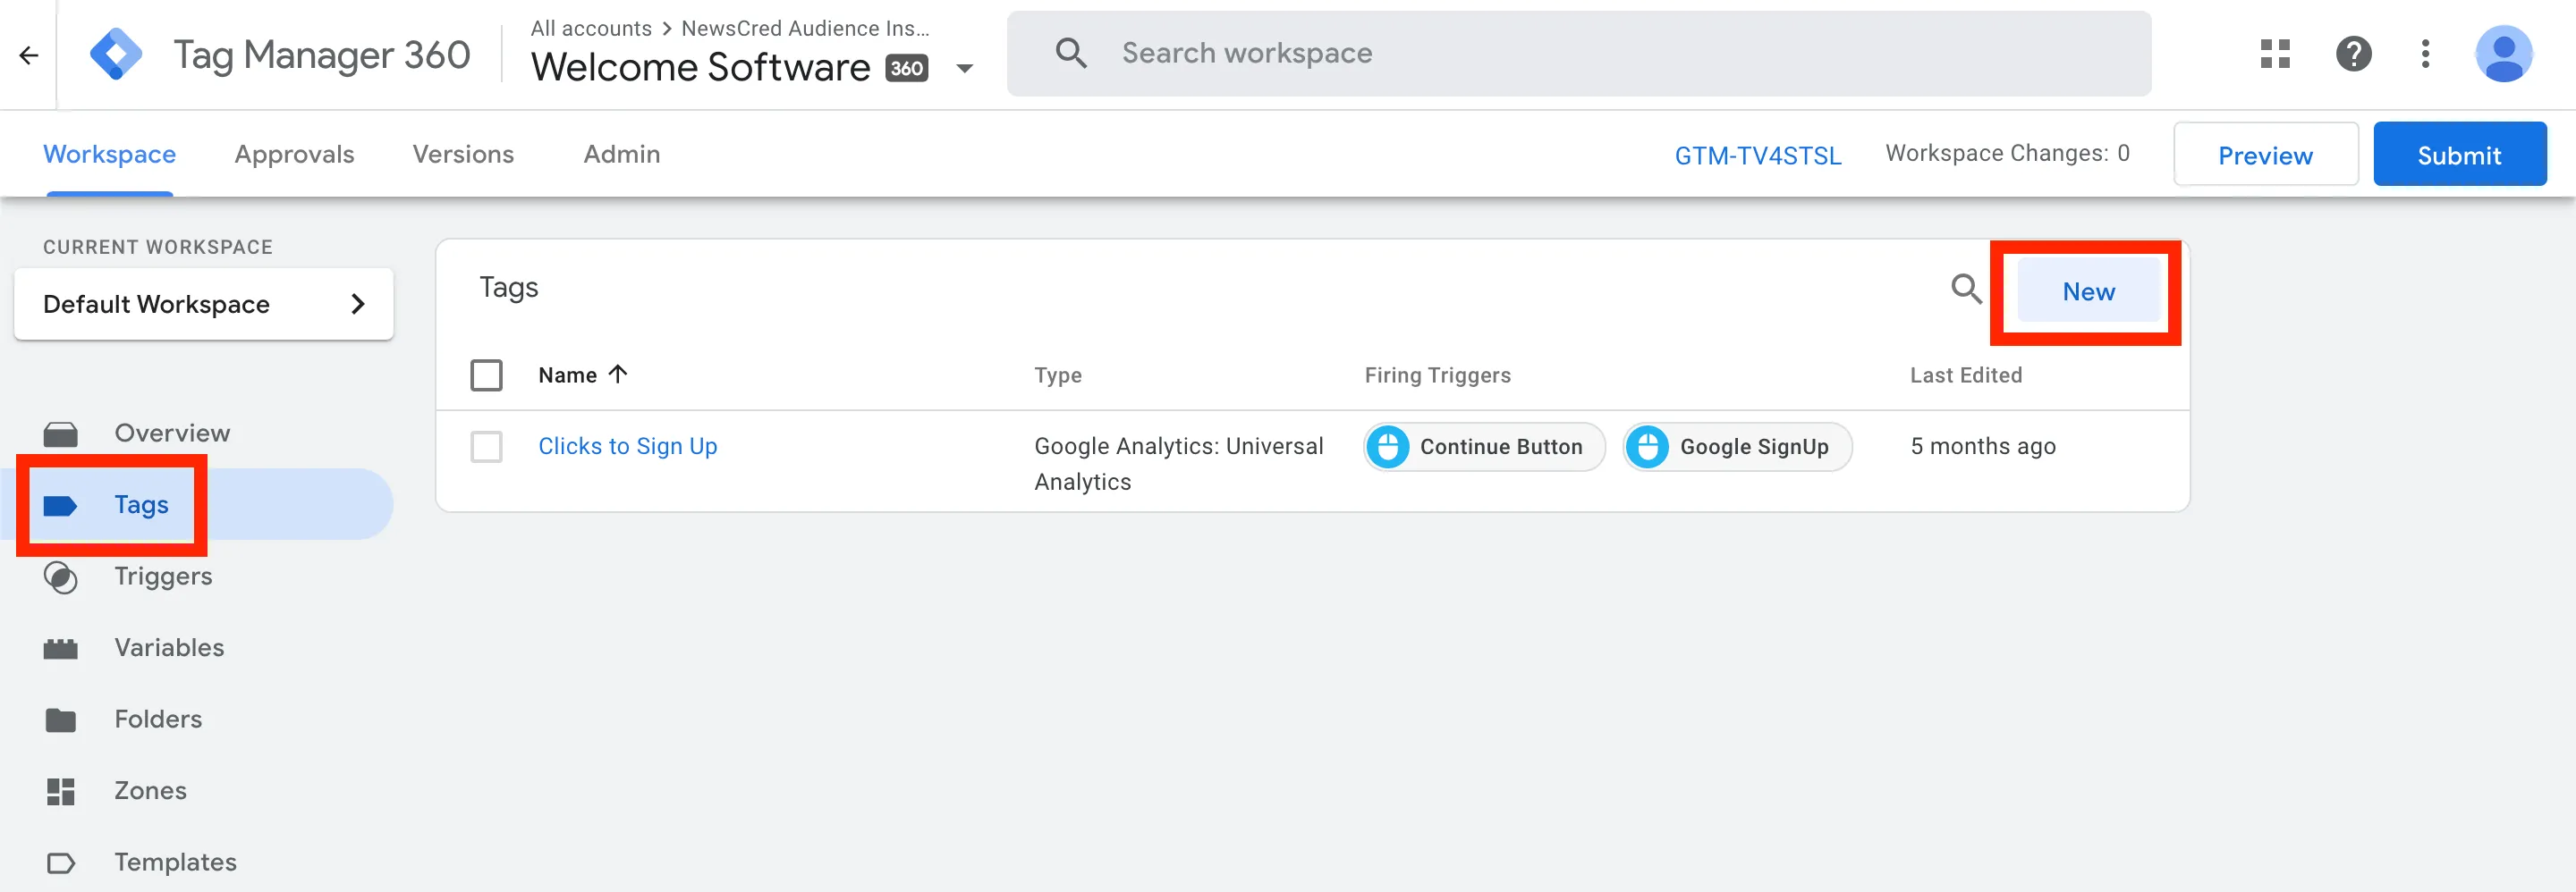
Task: Click the 5 months ago cell
Action: click(x=1983, y=447)
